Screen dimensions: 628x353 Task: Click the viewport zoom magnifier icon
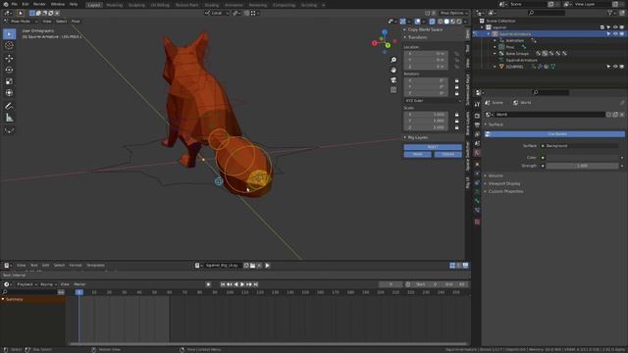tap(393, 60)
